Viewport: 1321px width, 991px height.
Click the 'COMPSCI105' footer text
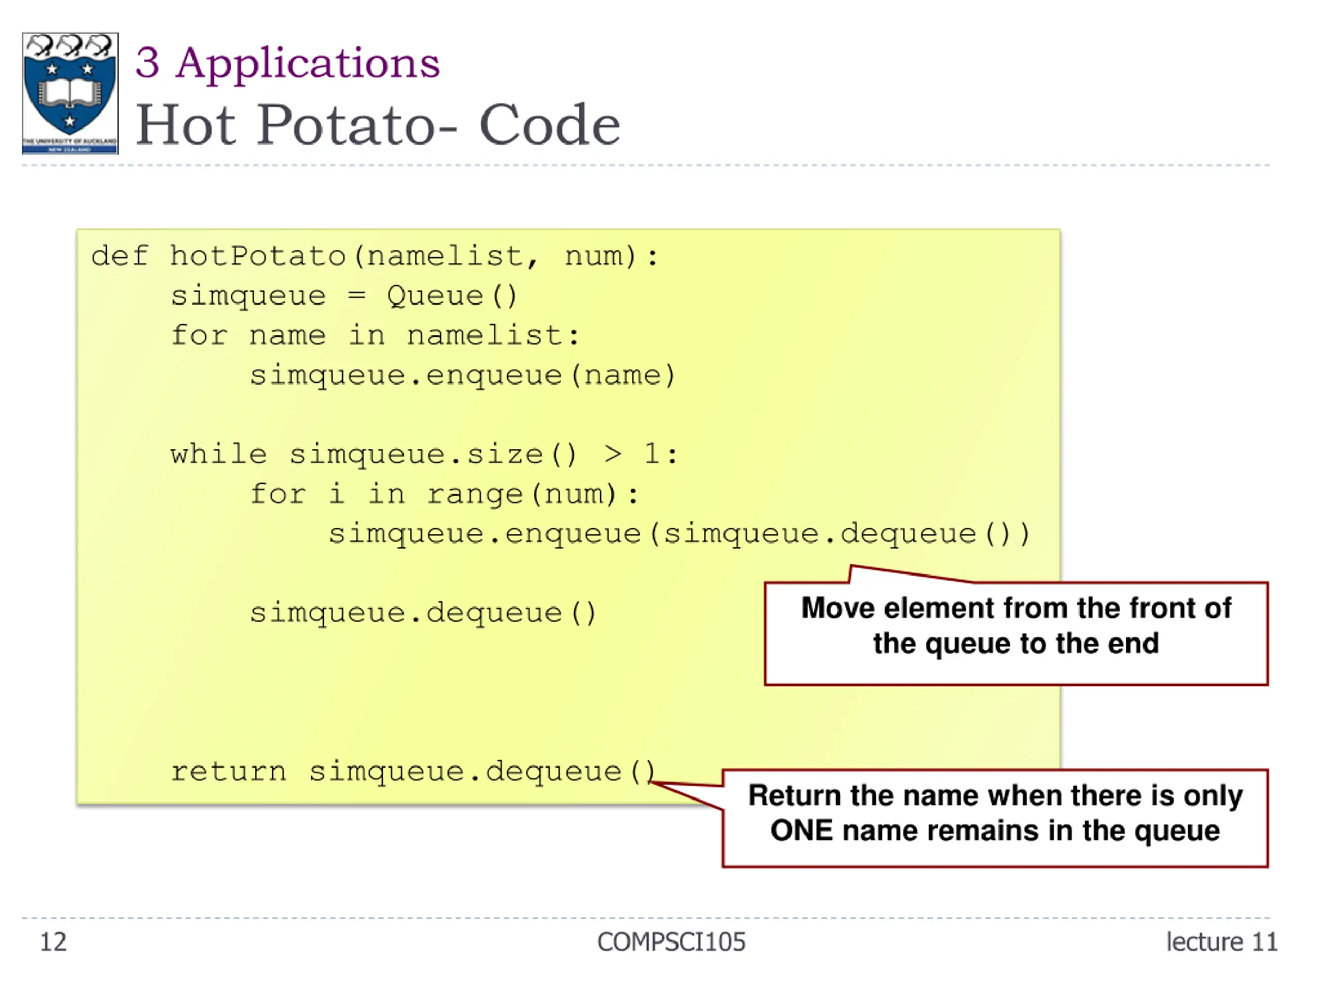point(671,942)
